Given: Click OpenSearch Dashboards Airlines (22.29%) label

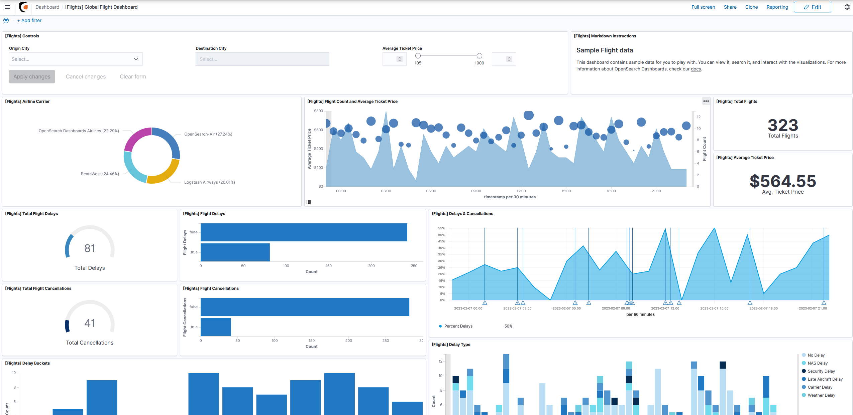Looking at the screenshot, I should click(x=79, y=131).
